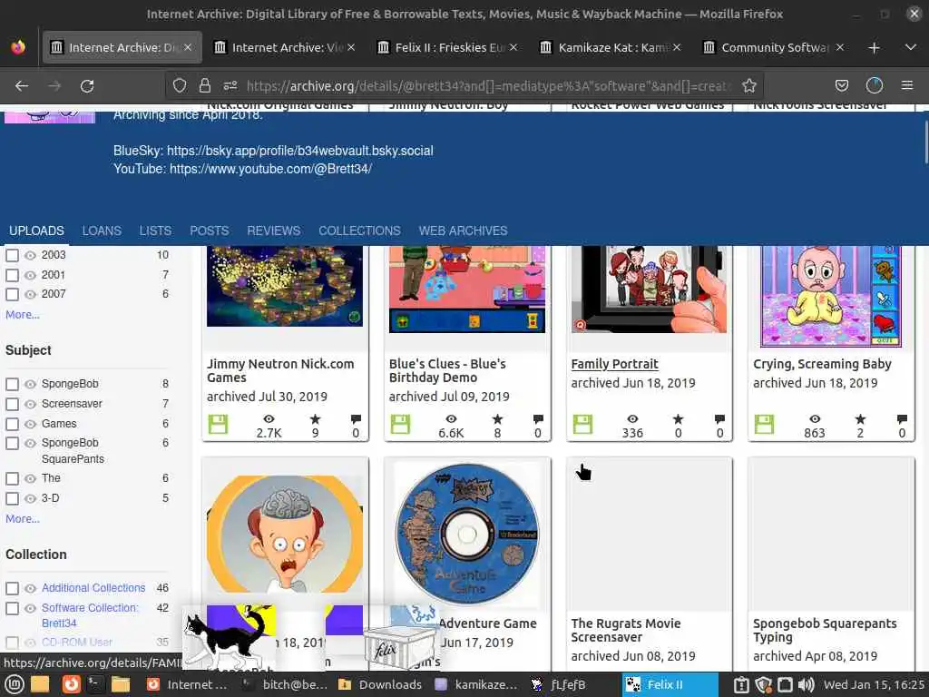Switch to Downloads window in taskbar
The height and width of the screenshot is (697, 929).
380,684
